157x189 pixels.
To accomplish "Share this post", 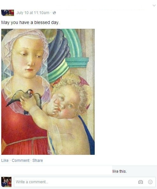I will tap(38, 161).
